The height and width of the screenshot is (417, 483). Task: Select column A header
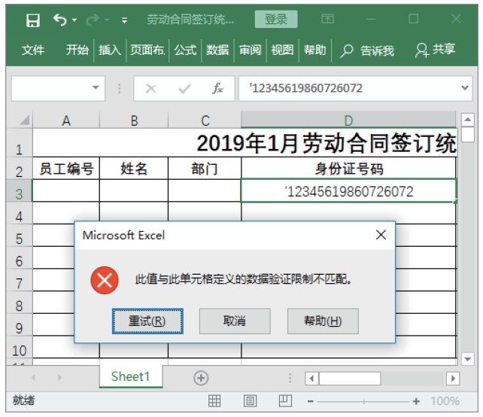click(x=66, y=120)
